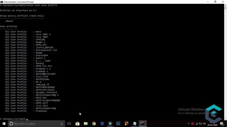Launch Microsoft Store from the taskbar
This screenshot has width=227, height=127.
click(77, 123)
